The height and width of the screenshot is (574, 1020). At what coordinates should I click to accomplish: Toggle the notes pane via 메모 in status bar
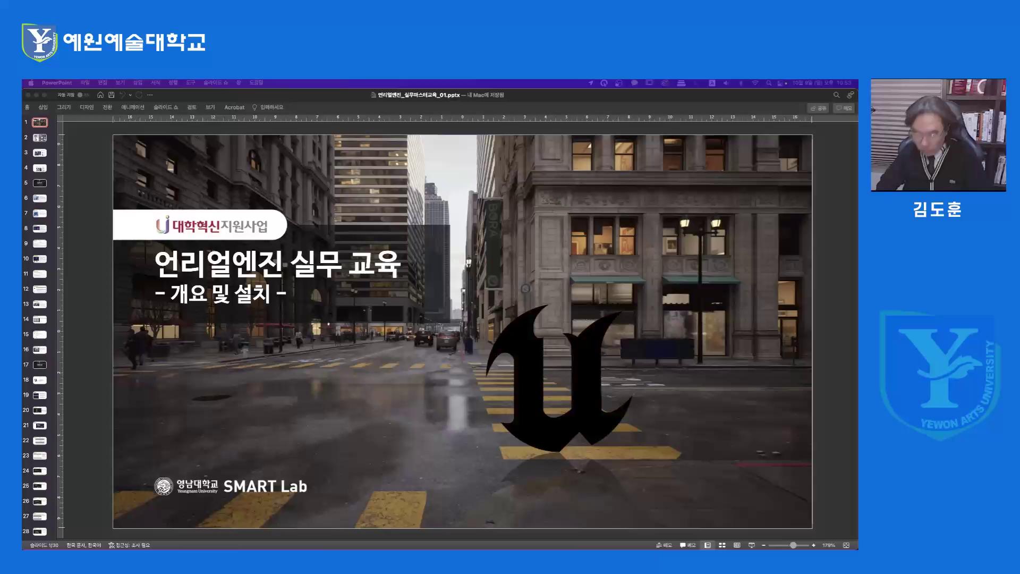[x=663, y=545]
